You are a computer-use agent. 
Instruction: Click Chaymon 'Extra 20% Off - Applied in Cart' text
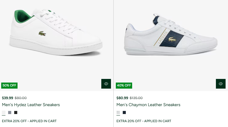tap(144, 121)
